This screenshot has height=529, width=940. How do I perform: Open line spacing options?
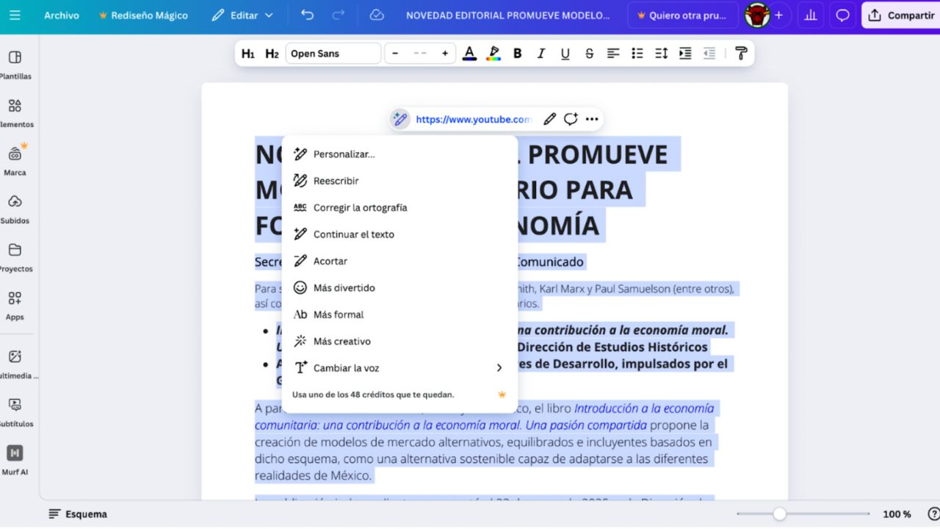(x=661, y=54)
